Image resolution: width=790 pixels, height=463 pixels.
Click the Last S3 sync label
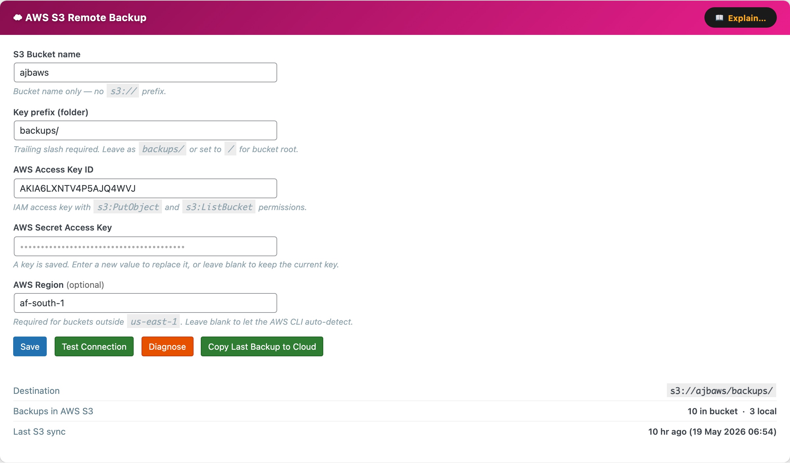39,431
